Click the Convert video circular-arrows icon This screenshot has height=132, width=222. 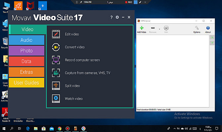click(56, 47)
